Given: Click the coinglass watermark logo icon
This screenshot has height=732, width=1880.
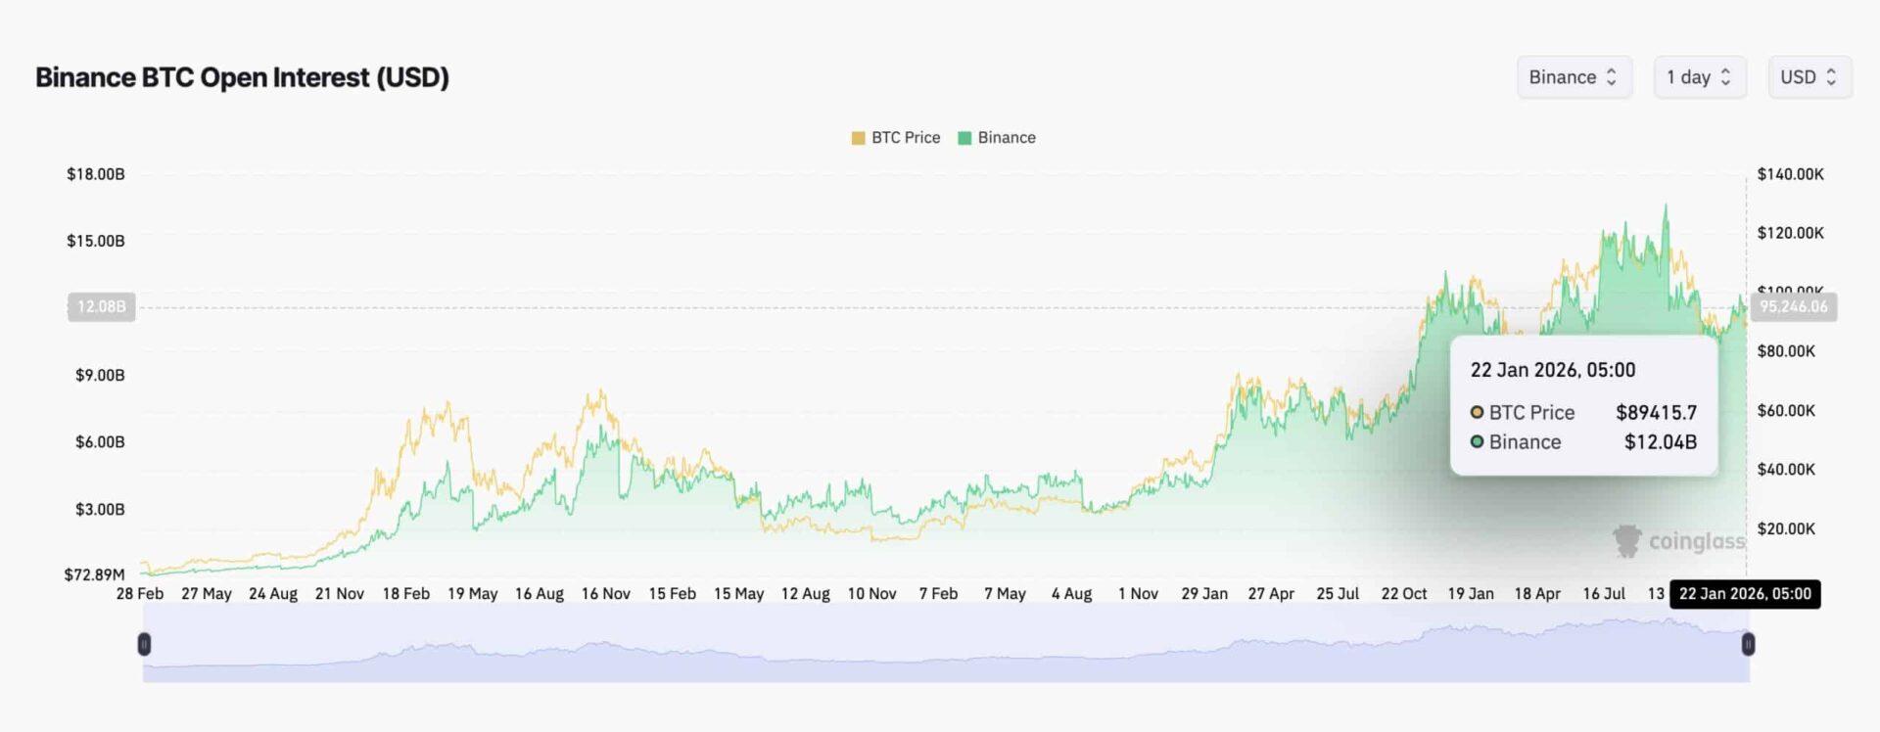Looking at the screenshot, I should click(1626, 541).
